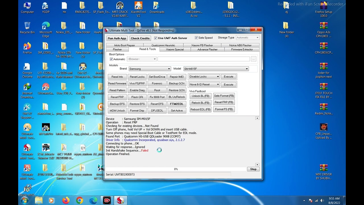Switch to the Nokia NB0 Flasher tab
Viewport: 364px width, 205px height.
[240, 45]
